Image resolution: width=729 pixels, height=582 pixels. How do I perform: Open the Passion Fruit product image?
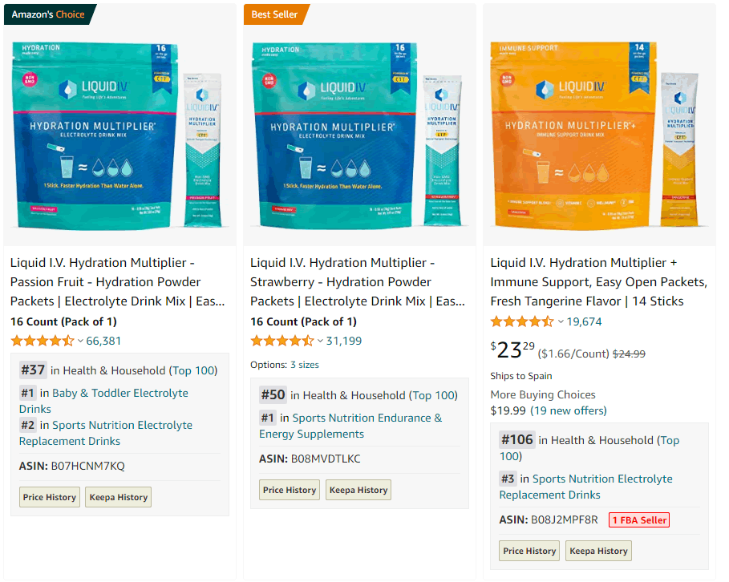120,135
